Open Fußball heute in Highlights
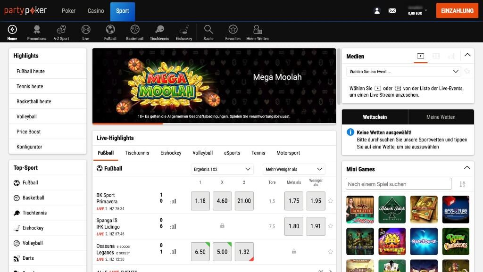 point(48,71)
